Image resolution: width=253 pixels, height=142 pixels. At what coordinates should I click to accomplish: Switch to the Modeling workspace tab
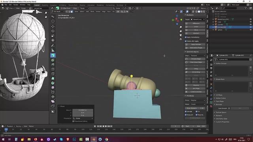pyautogui.click(x=45, y=5)
